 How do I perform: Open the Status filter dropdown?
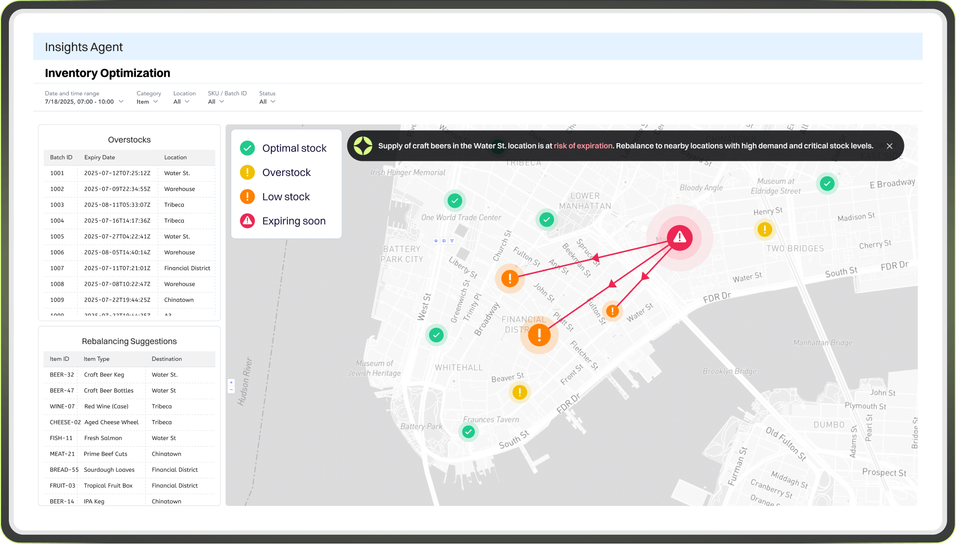click(267, 102)
